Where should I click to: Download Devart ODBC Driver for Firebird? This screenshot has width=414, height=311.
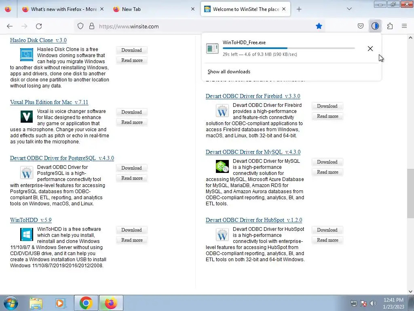coord(327,106)
